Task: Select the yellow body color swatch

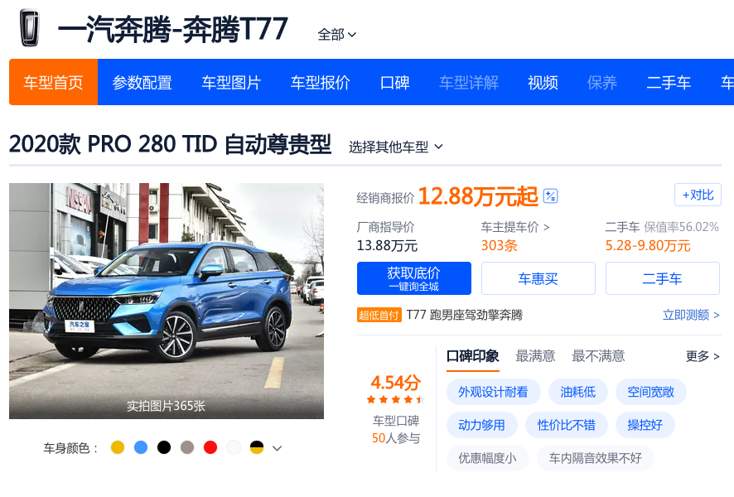Action: click(118, 447)
